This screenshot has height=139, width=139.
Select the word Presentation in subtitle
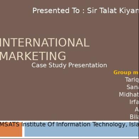click(88, 65)
